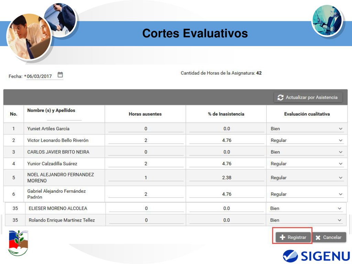Click the X icon on Cancelar
This screenshot has height=264, width=352.
(318, 238)
